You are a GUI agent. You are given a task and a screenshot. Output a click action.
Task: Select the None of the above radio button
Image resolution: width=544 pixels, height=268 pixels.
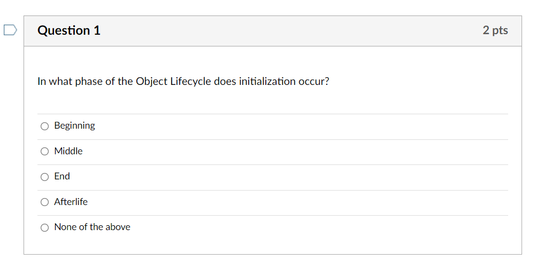(45, 227)
